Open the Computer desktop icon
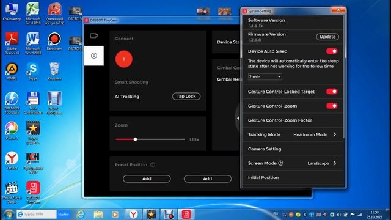 coord(12,11)
